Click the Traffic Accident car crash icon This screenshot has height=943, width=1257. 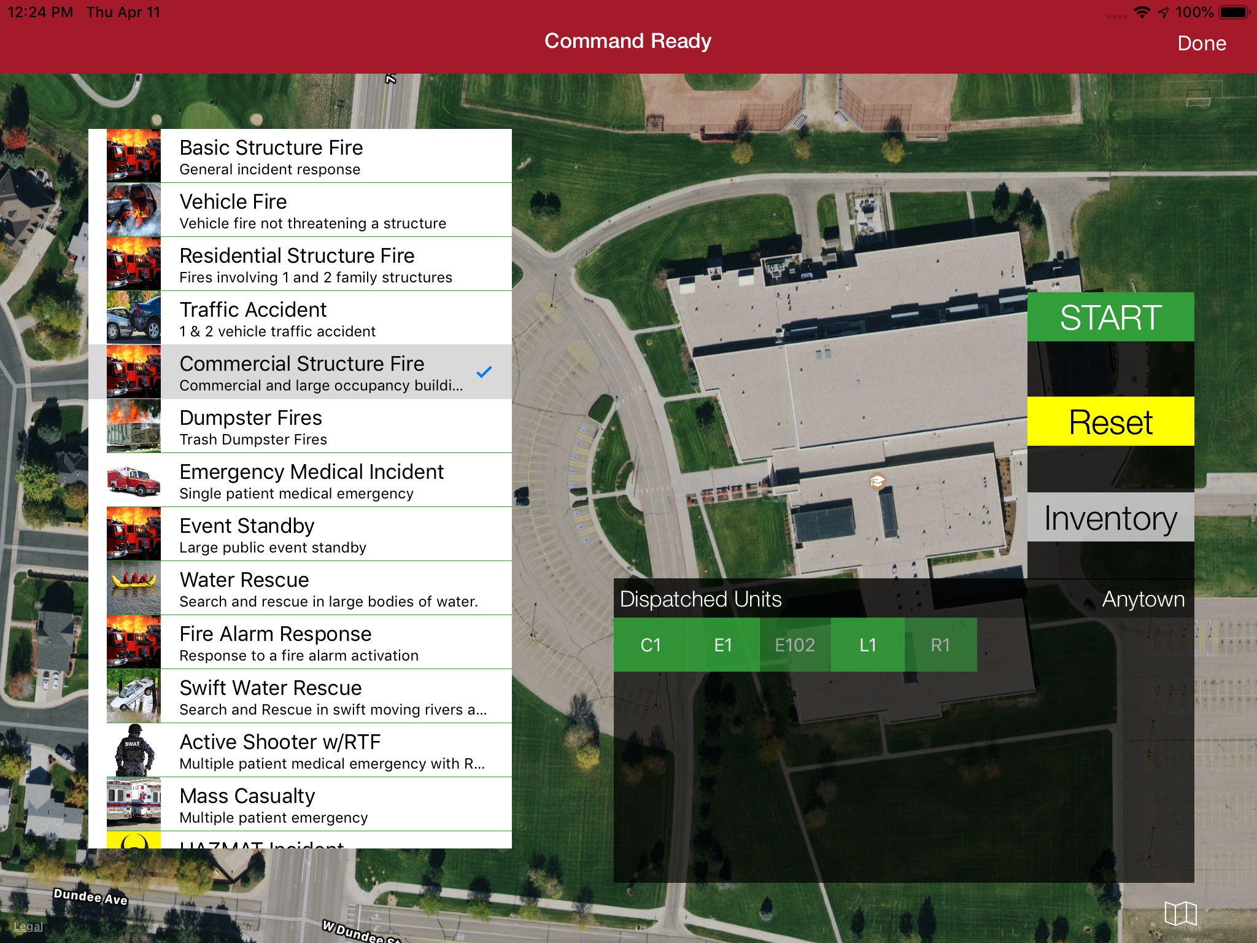[x=133, y=318]
